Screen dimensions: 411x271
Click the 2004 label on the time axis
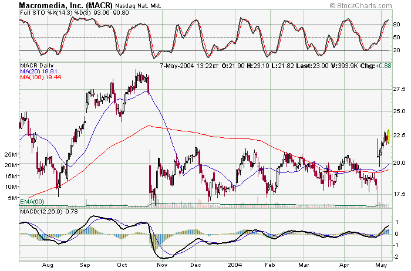pos(235,265)
